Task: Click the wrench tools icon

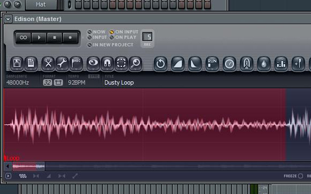Action: pos(62,64)
